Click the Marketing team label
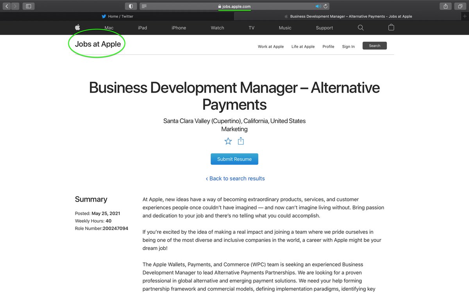469x293 pixels. pyautogui.click(x=234, y=129)
